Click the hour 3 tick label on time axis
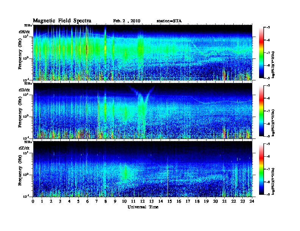 [x=60, y=201]
